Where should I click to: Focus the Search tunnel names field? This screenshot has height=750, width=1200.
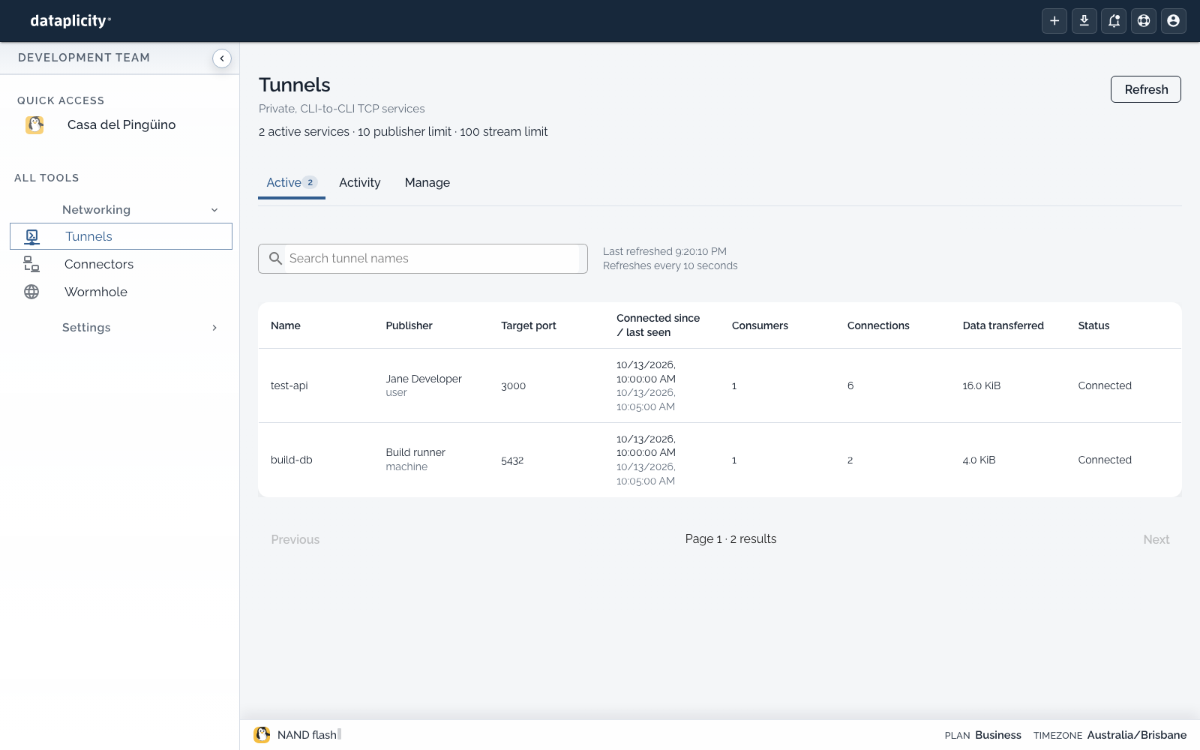(423, 259)
